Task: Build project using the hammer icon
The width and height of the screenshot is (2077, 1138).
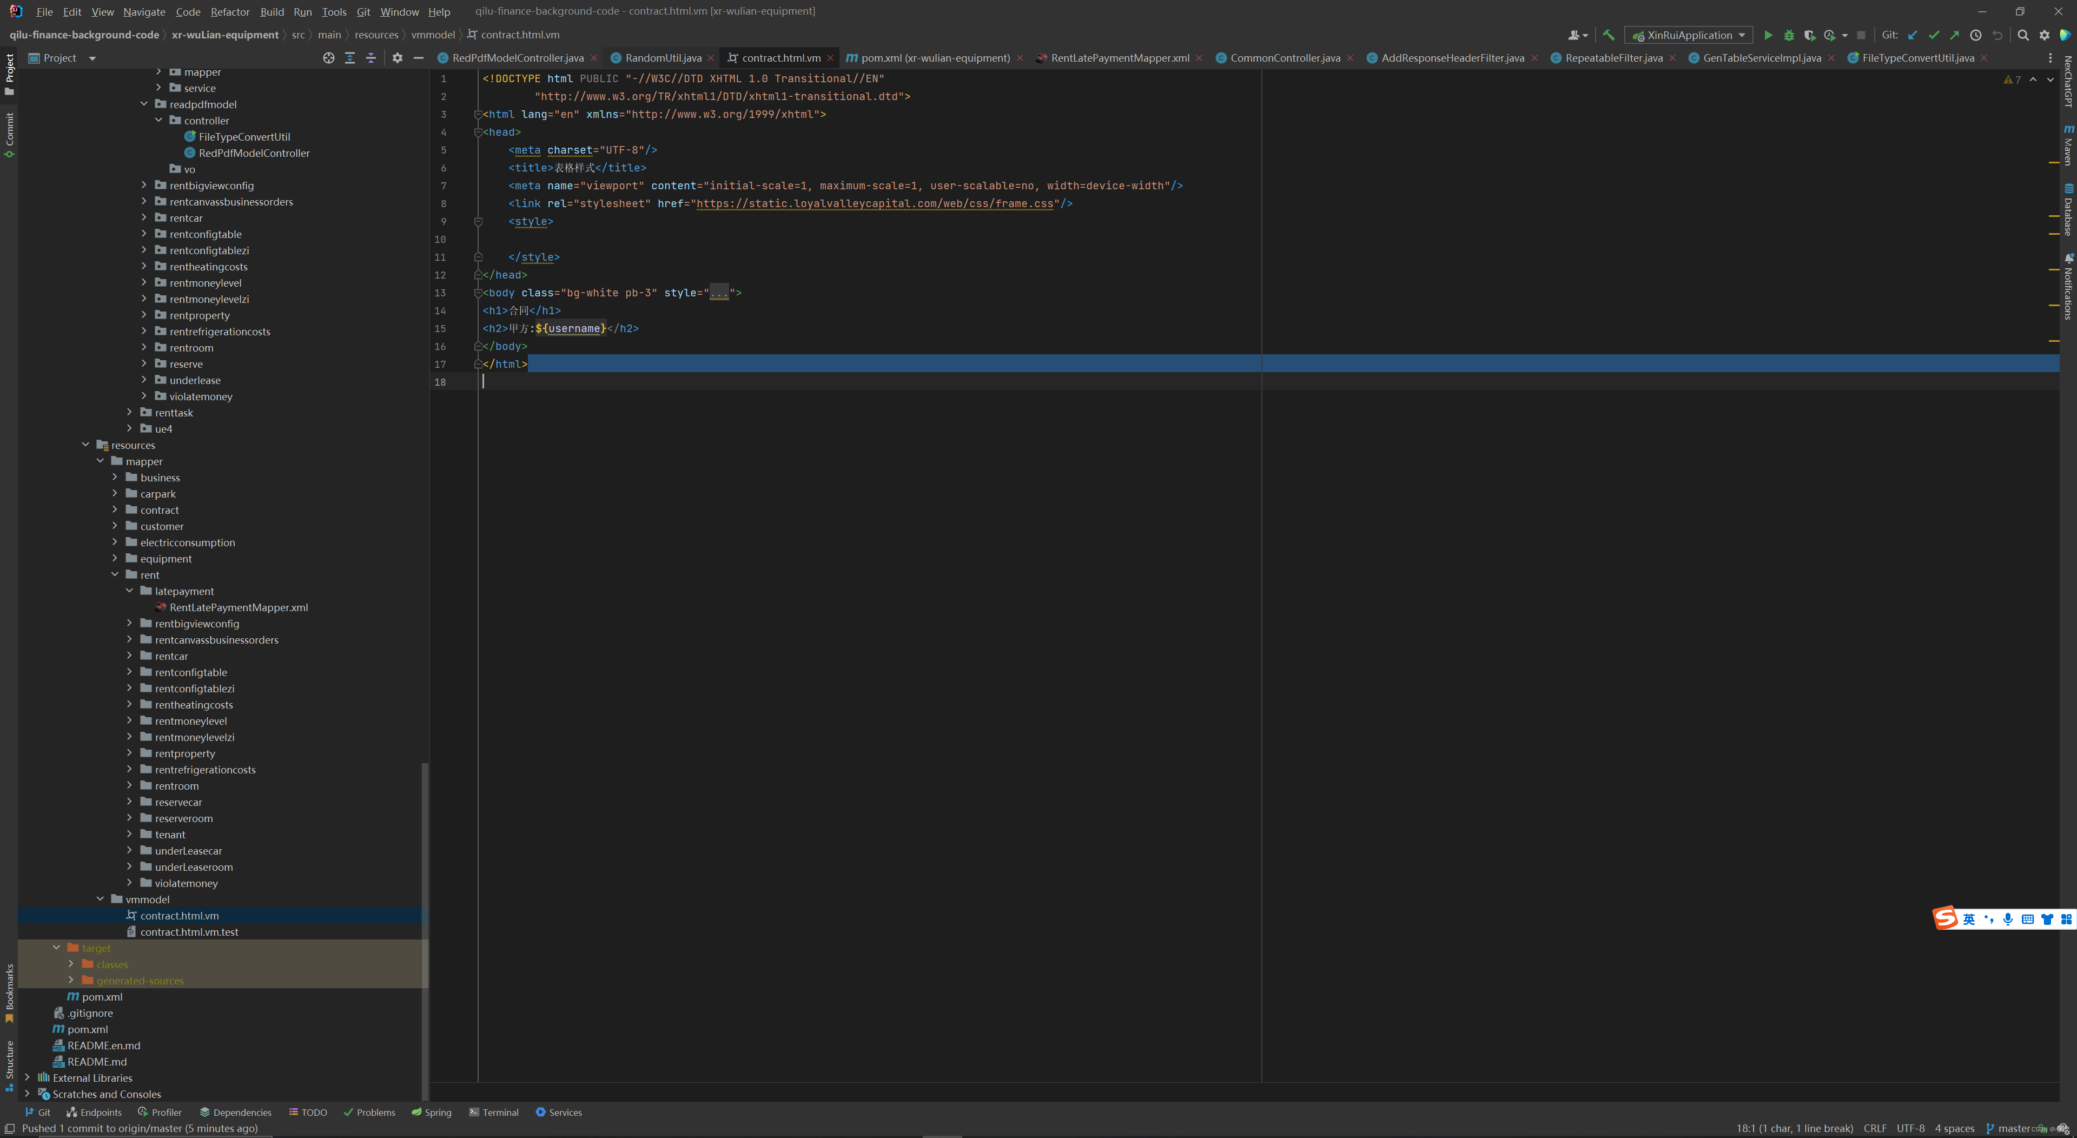Action: [1609, 36]
